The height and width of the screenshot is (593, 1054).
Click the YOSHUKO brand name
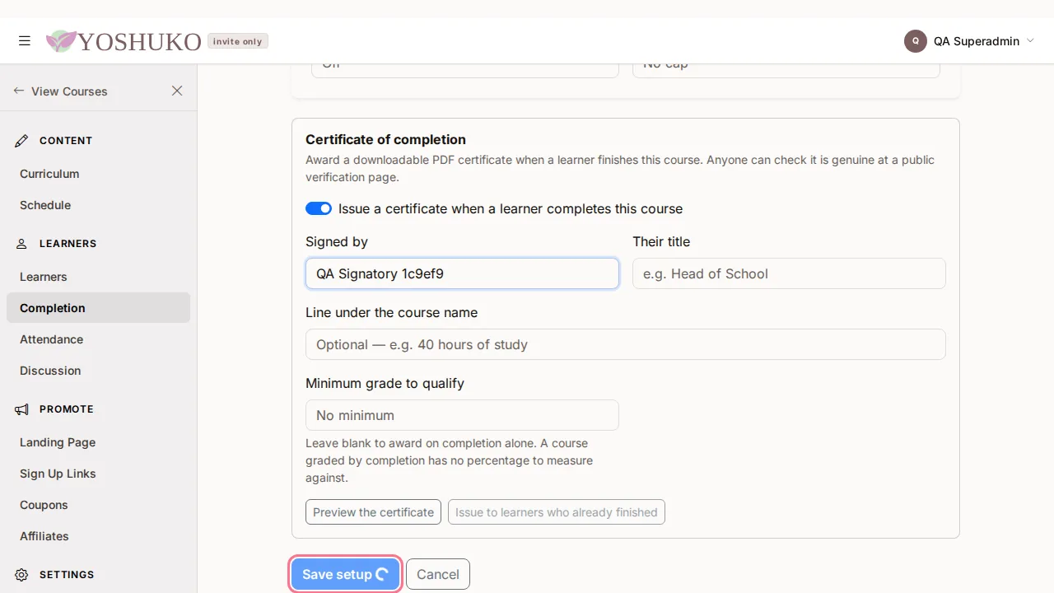pyautogui.click(x=139, y=41)
